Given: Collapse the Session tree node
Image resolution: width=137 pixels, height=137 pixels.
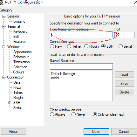Looking at the screenshot, I should coord(3,16).
